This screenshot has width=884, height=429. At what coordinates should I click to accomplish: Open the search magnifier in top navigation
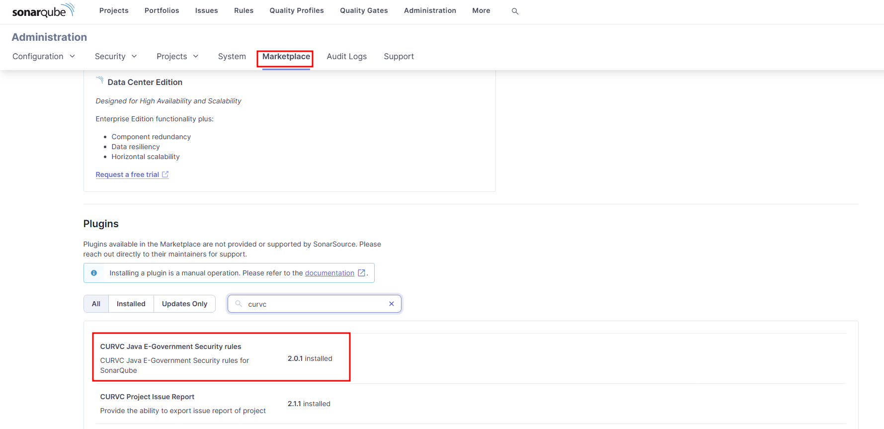coord(515,11)
